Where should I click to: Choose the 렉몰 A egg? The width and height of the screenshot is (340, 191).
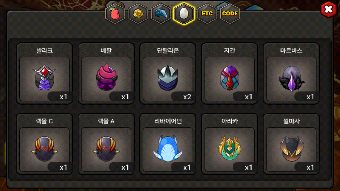tap(106, 149)
